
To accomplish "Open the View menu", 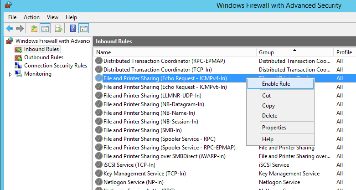I will (x=52, y=17).
